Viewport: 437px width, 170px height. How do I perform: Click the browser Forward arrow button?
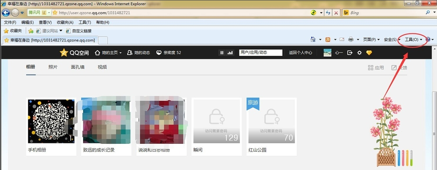pyautogui.click(x=15, y=13)
